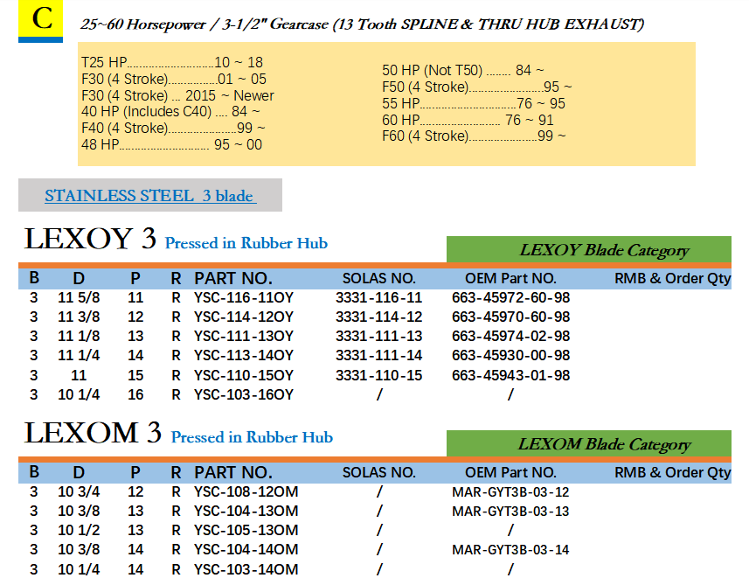Click OEM Part NO. header in LEXOY table

[x=510, y=278]
